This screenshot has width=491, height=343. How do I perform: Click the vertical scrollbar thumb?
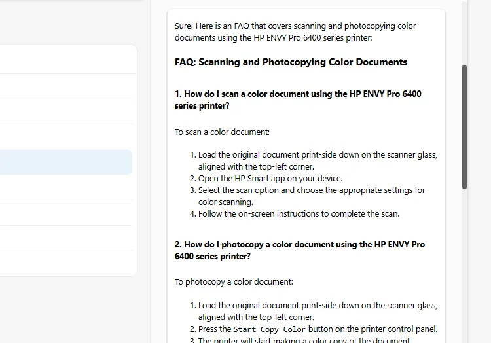(x=465, y=126)
